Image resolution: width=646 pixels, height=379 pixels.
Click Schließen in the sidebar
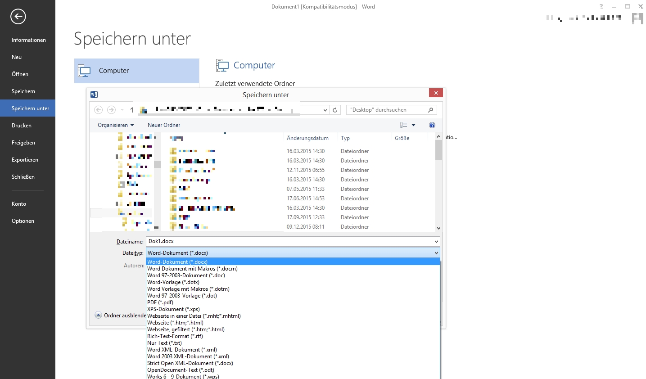tap(27, 177)
